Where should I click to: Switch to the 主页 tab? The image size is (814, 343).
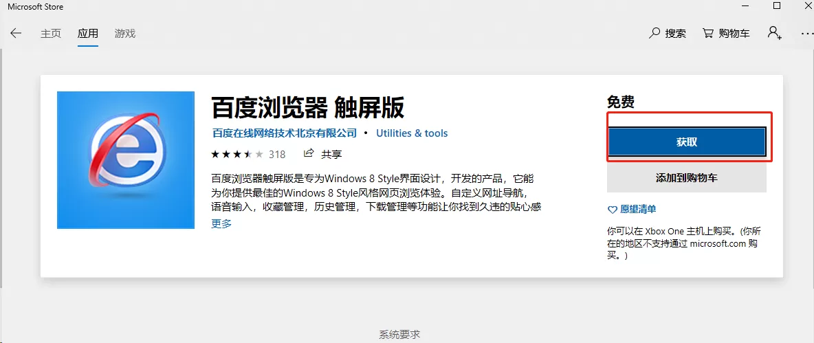(51, 33)
